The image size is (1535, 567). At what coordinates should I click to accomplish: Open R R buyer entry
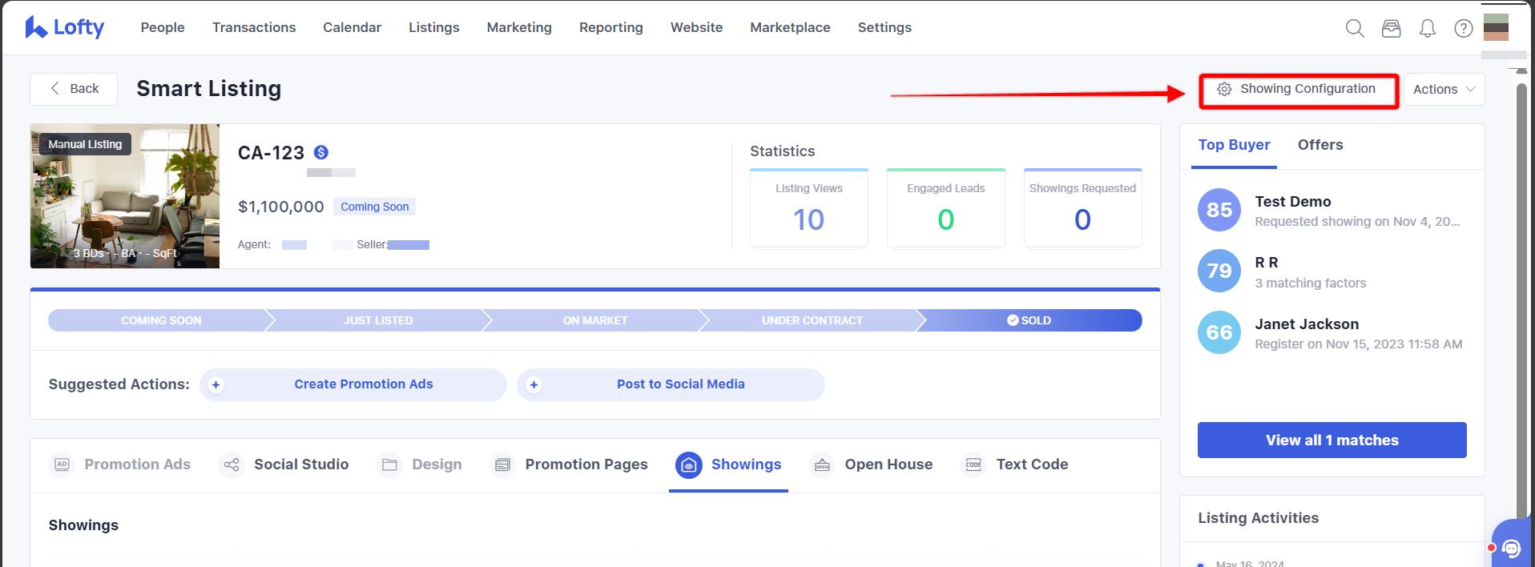pos(1332,271)
